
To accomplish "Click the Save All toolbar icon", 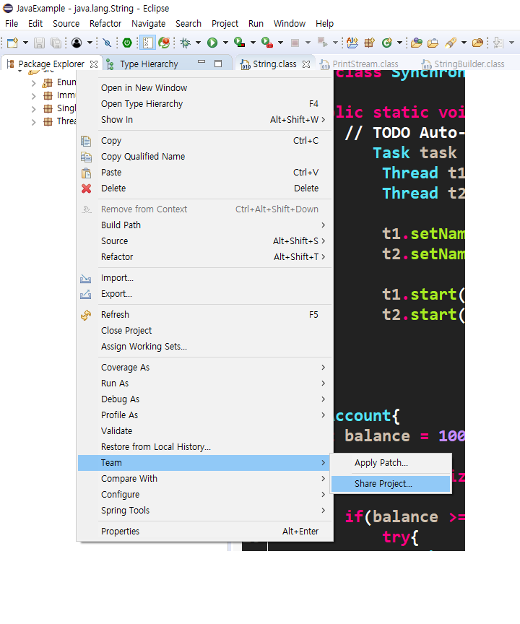I will [56, 43].
